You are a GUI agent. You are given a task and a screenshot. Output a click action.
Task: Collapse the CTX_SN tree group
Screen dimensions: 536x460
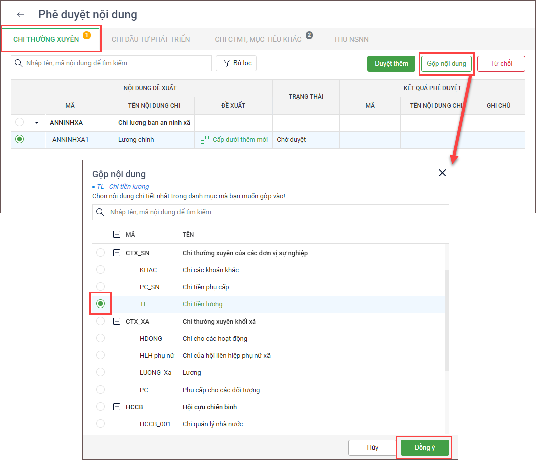click(117, 253)
